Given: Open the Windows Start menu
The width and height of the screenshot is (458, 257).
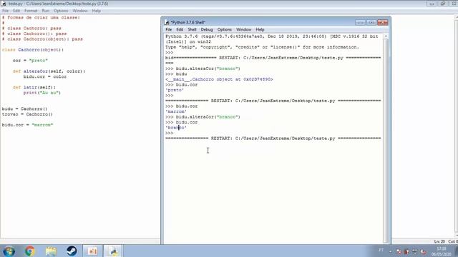Looking at the screenshot, I should pos(9,251).
